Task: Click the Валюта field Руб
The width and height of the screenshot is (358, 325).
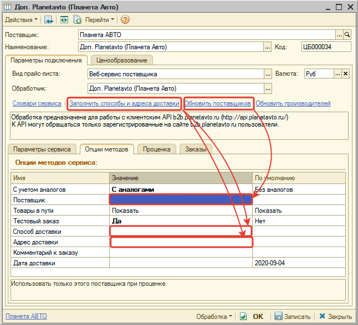Action: tap(319, 74)
